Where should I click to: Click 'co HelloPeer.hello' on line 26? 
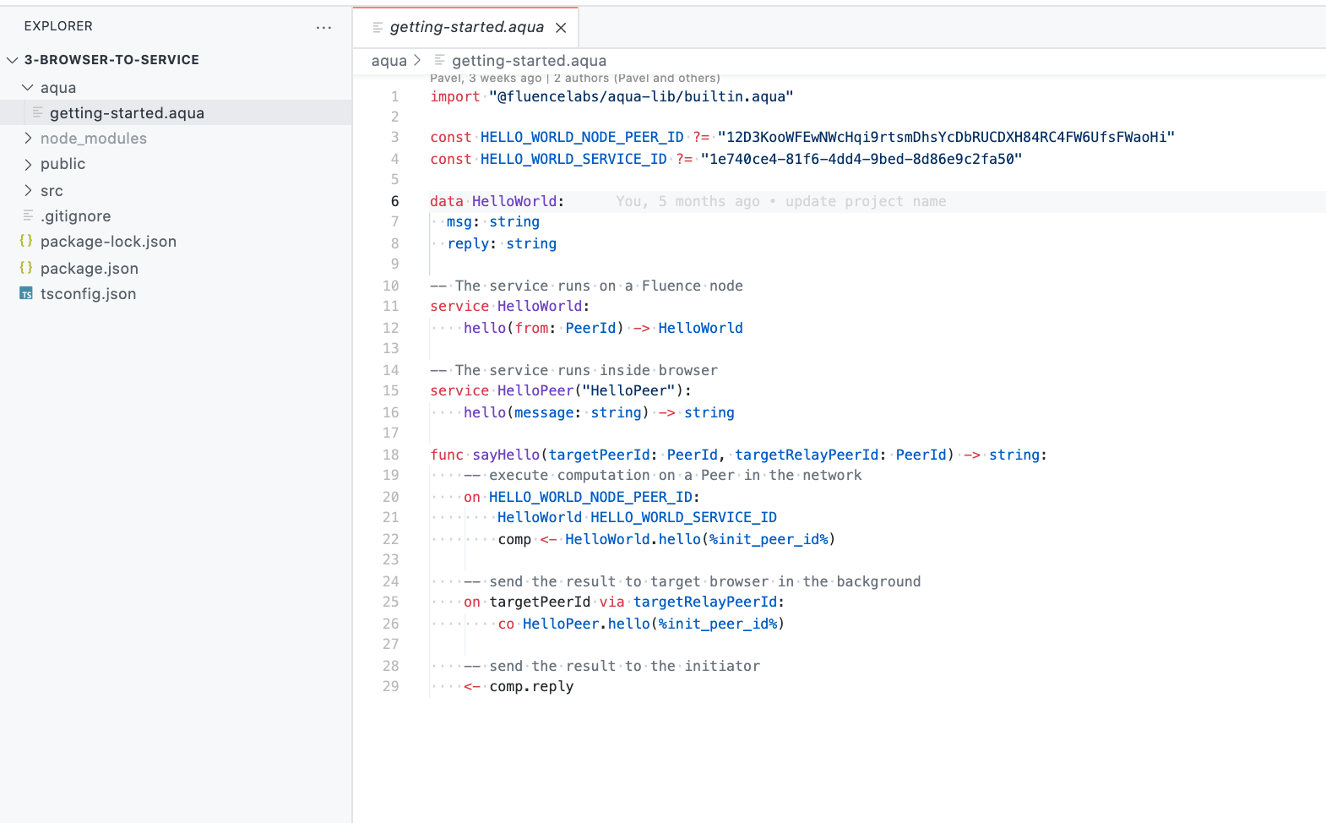[573, 624]
